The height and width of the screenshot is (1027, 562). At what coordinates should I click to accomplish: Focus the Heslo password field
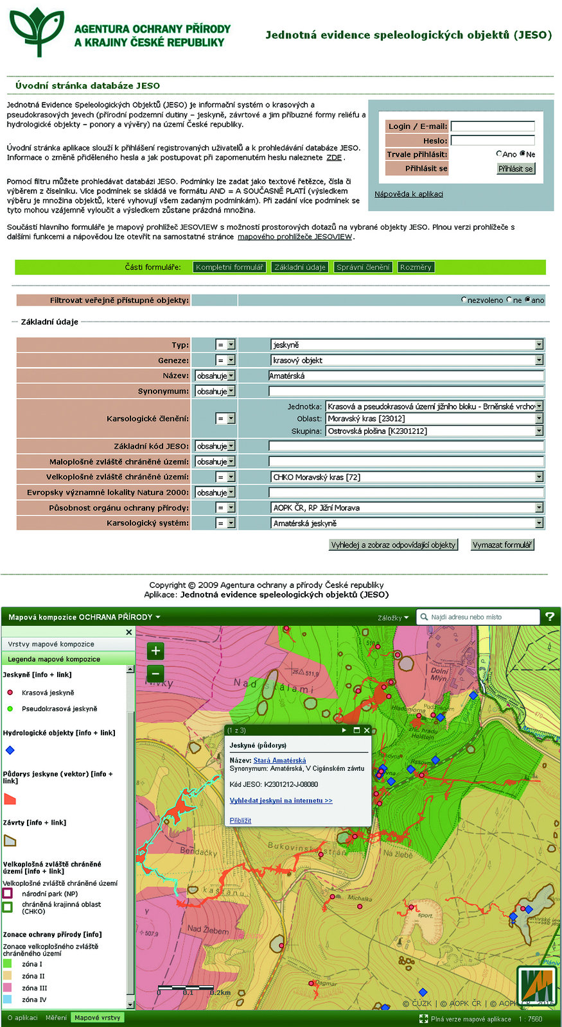point(493,141)
